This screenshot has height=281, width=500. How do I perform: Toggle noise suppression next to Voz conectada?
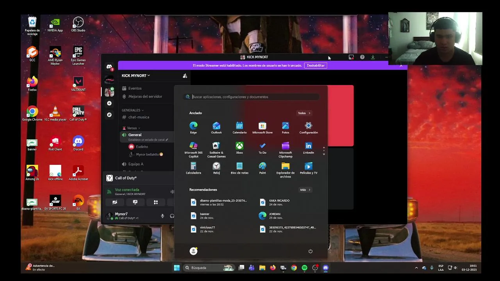(172, 192)
